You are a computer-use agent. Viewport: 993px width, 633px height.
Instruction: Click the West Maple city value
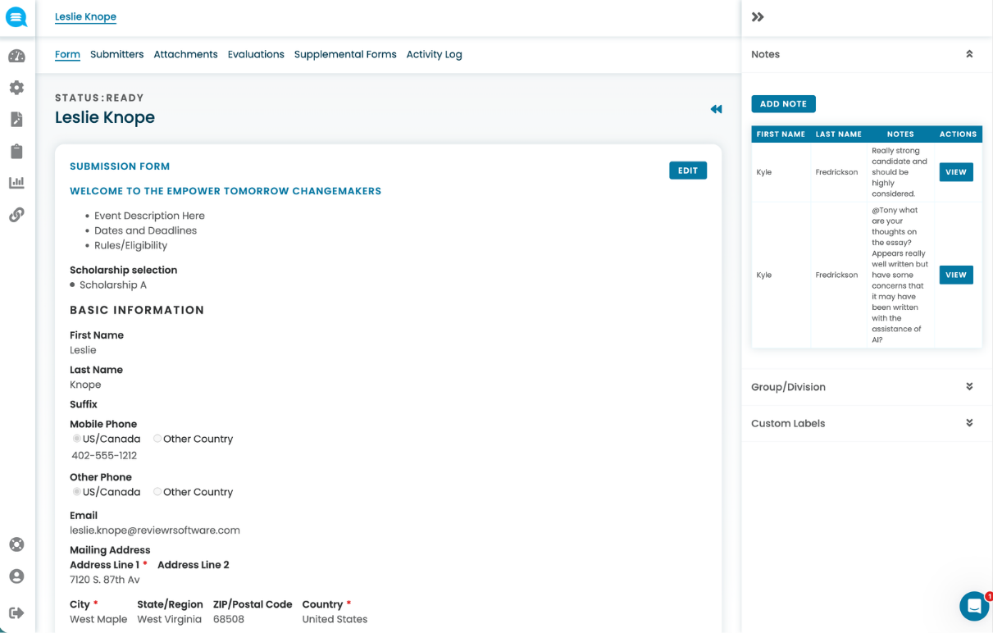[98, 619]
